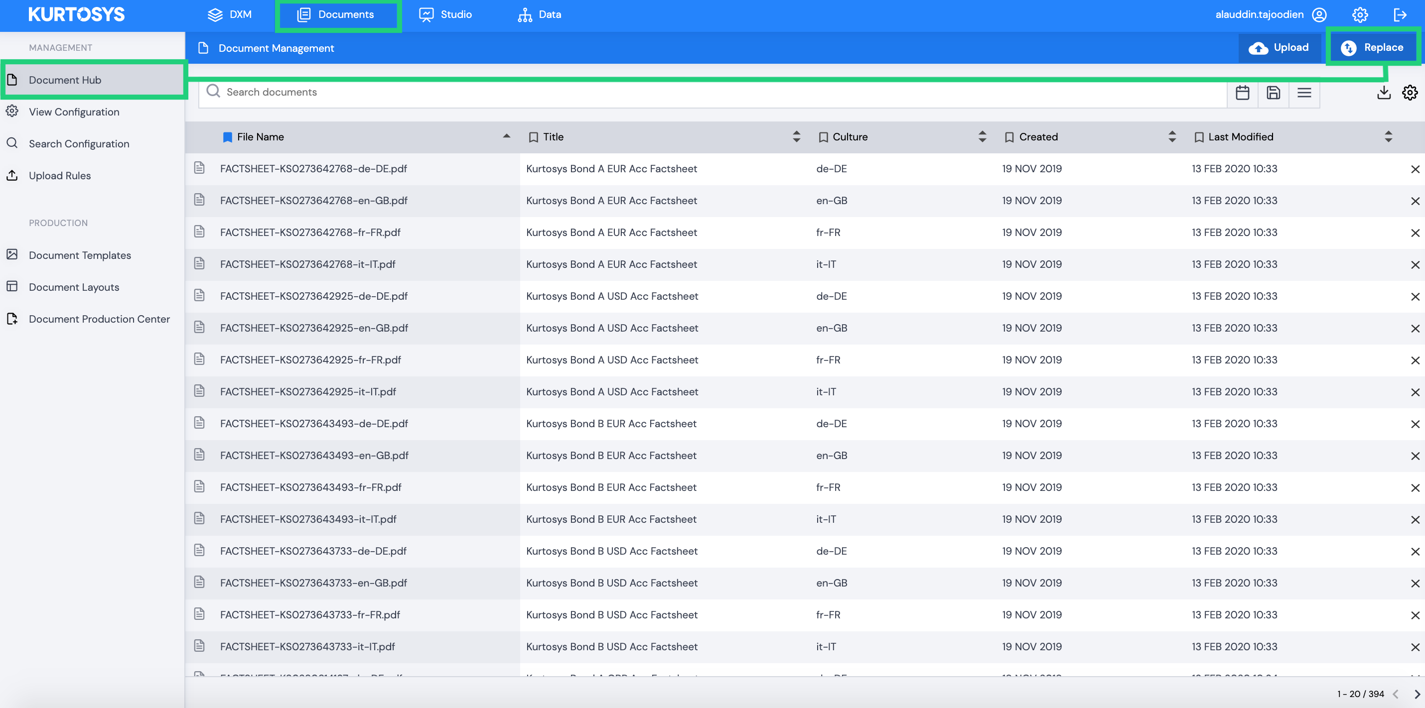Open Document Layouts

74,287
